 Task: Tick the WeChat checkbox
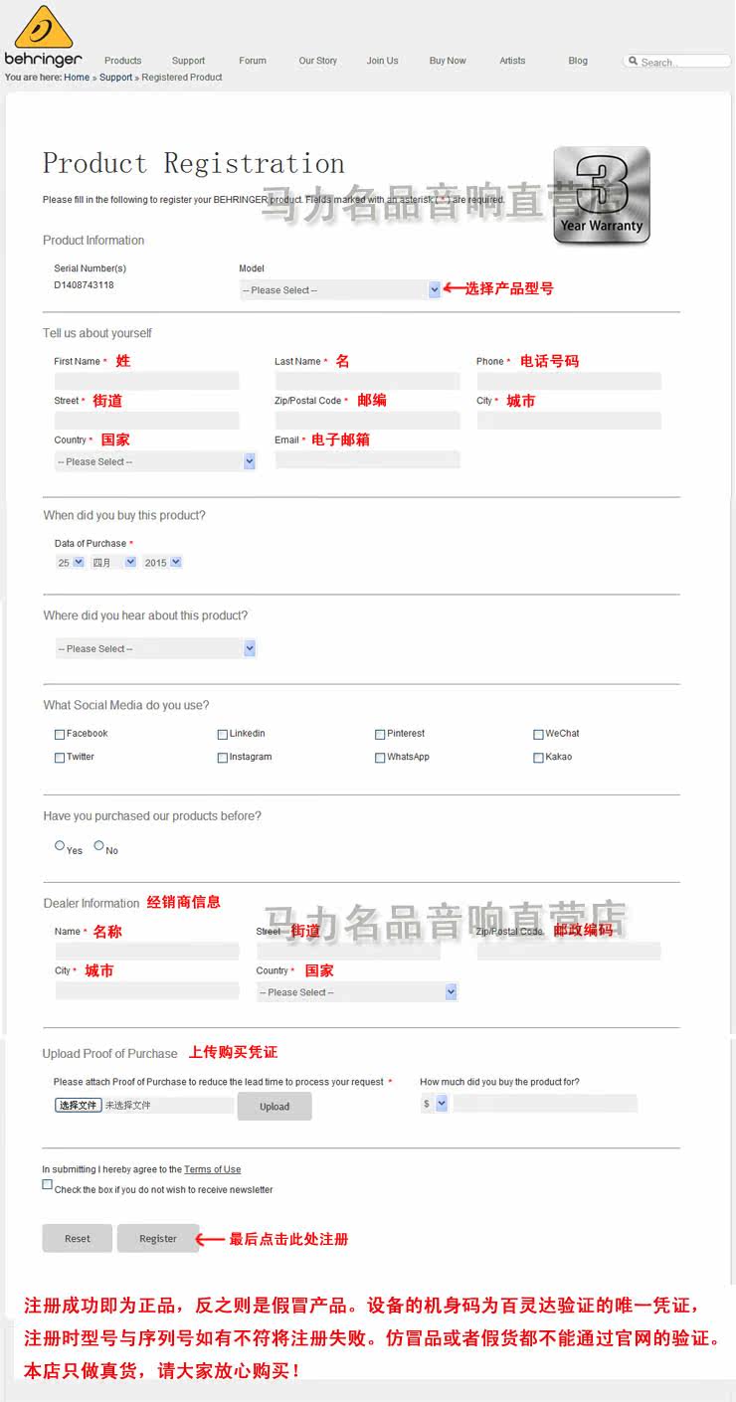[x=538, y=734]
